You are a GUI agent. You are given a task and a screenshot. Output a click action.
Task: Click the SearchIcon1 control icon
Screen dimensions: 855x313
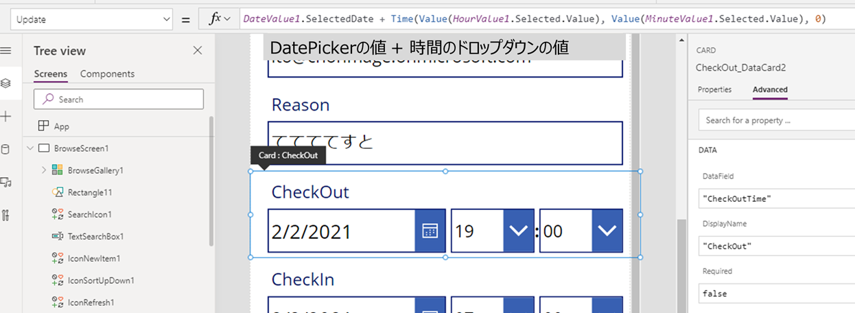click(58, 214)
